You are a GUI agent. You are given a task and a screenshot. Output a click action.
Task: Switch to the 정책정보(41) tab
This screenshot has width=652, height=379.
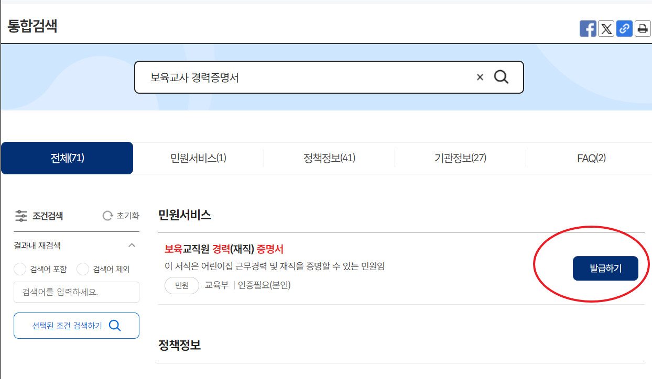tap(329, 158)
